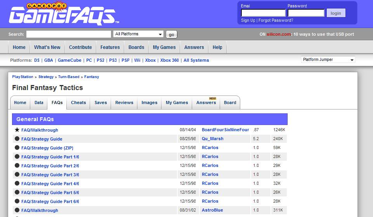Click the bullet icon beside Guide Part 5/6

[x=17, y=192]
